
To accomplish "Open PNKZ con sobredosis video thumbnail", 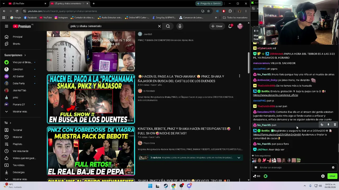I will click(91, 151).
